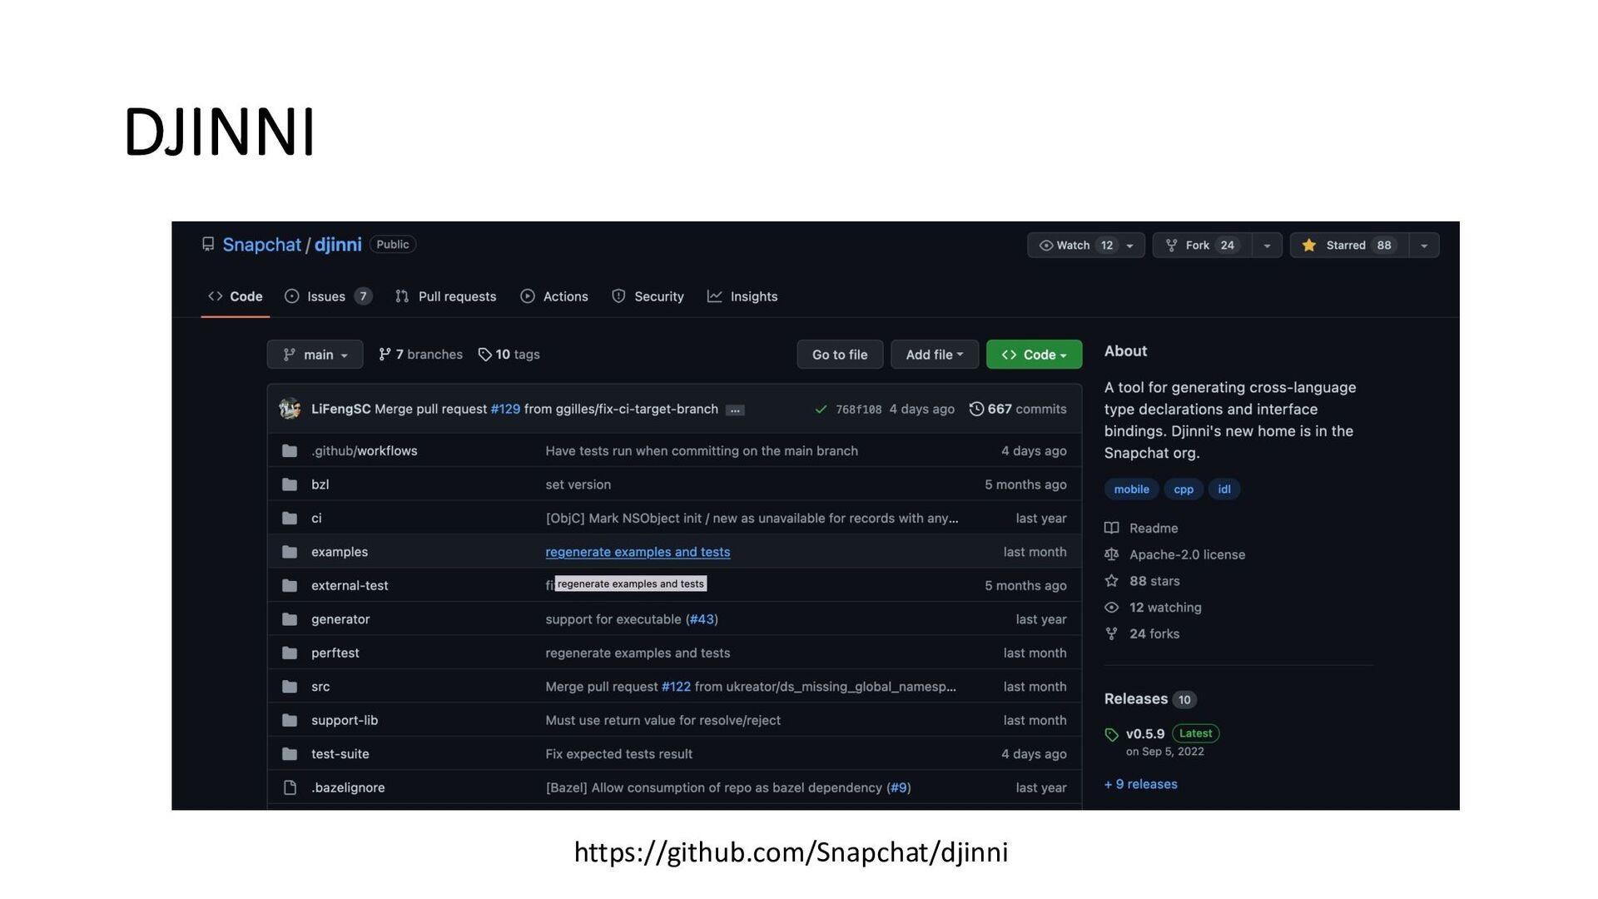This screenshot has height=899, width=1598.
Task: Open the Watch notifications dropdown
Action: pyautogui.click(x=1086, y=245)
